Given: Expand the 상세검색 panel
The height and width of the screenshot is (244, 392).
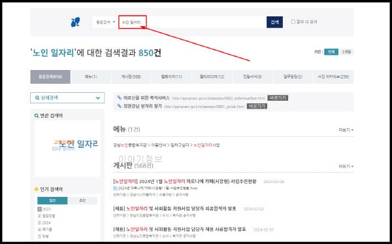Looking at the screenshot, I should pyautogui.click(x=67, y=97).
